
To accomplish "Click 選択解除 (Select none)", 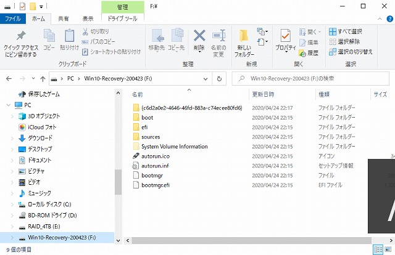I will (x=344, y=41).
